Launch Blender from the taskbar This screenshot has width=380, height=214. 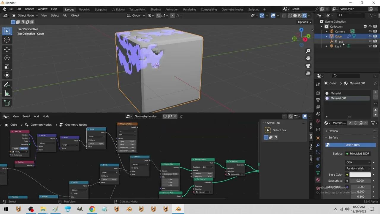point(178,209)
